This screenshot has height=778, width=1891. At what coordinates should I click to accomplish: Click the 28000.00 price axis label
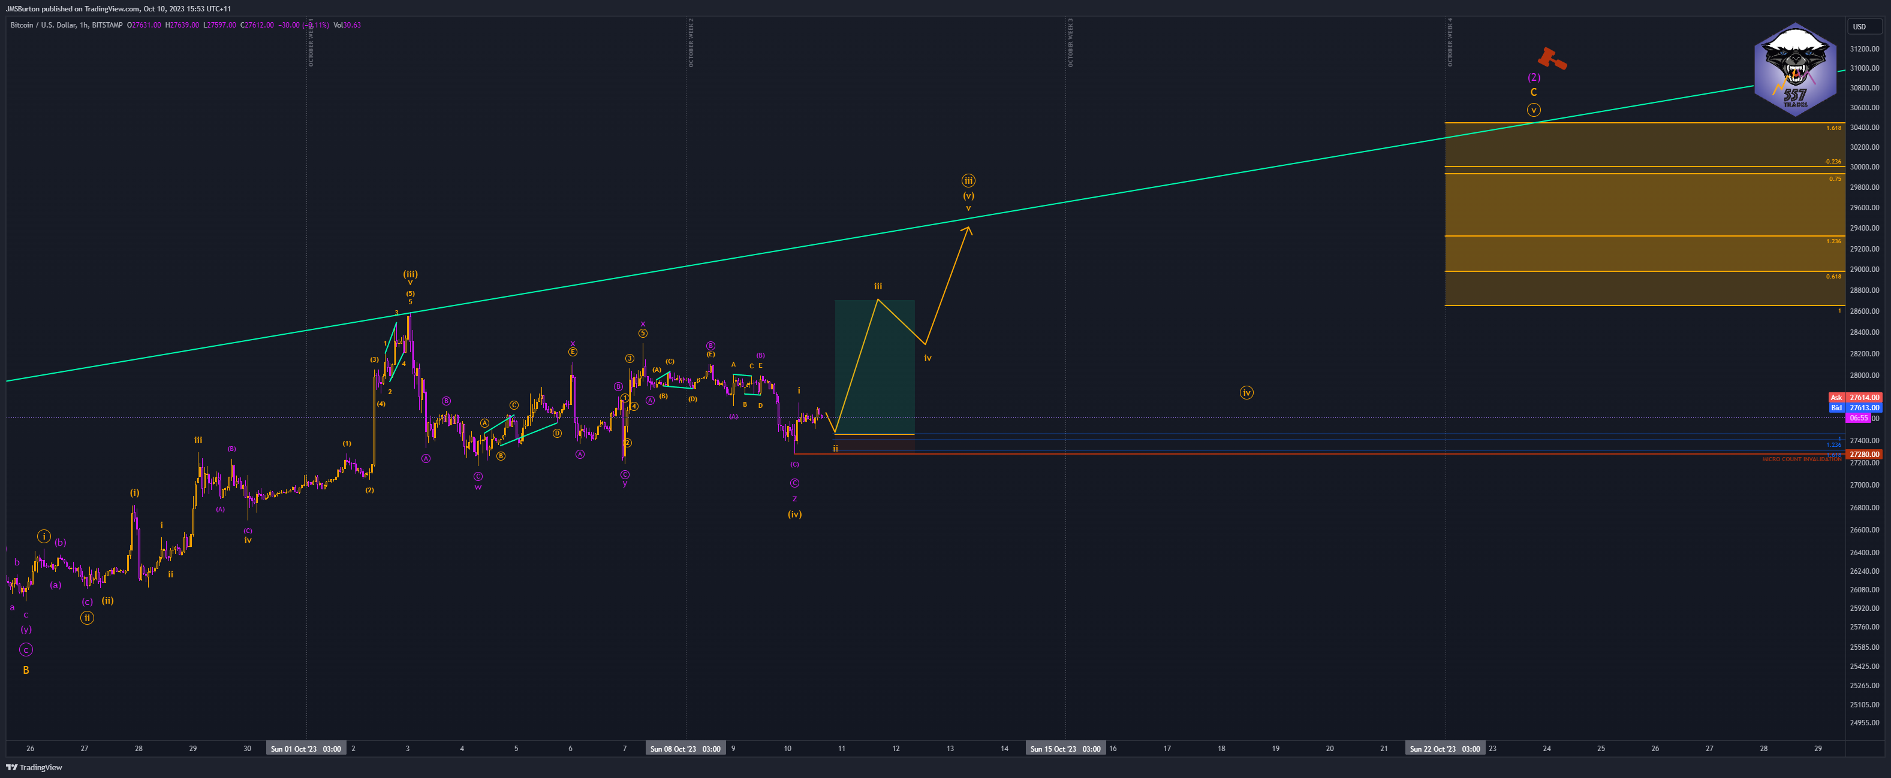click(x=1865, y=376)
